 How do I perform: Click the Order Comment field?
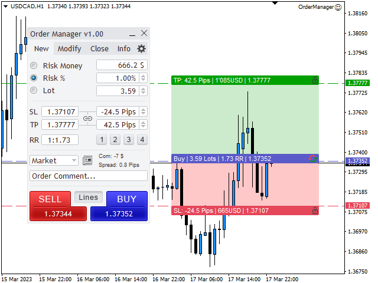[89, 176]
